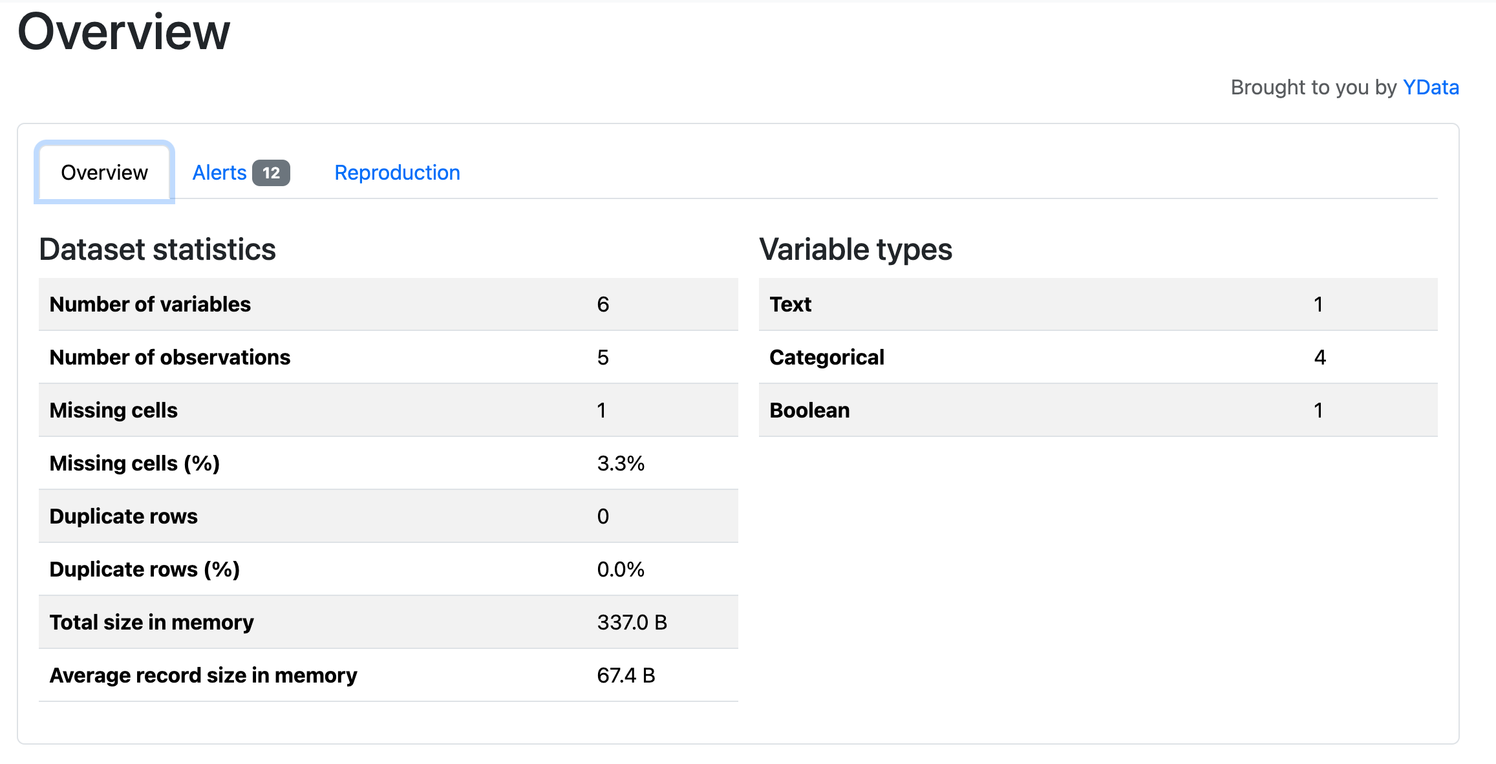
Task: Click the Missing cells (%) value 3.3%
Action: (620, 463)
